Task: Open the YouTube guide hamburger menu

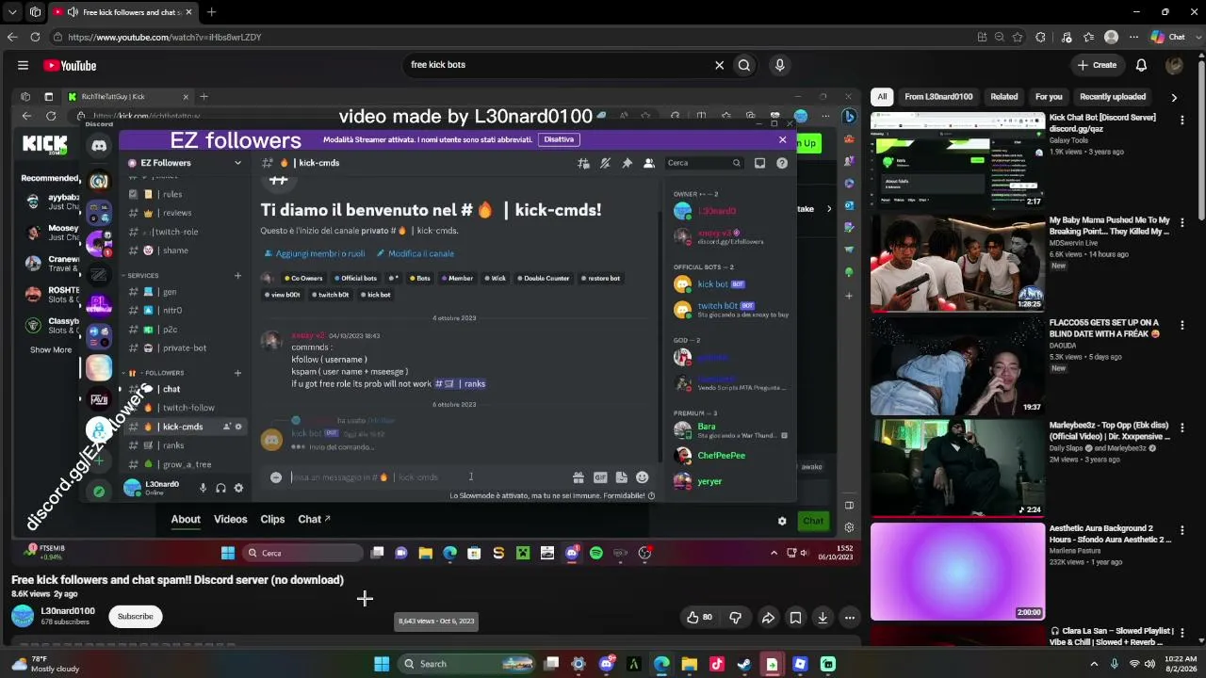Action: [x=23, y=65]
